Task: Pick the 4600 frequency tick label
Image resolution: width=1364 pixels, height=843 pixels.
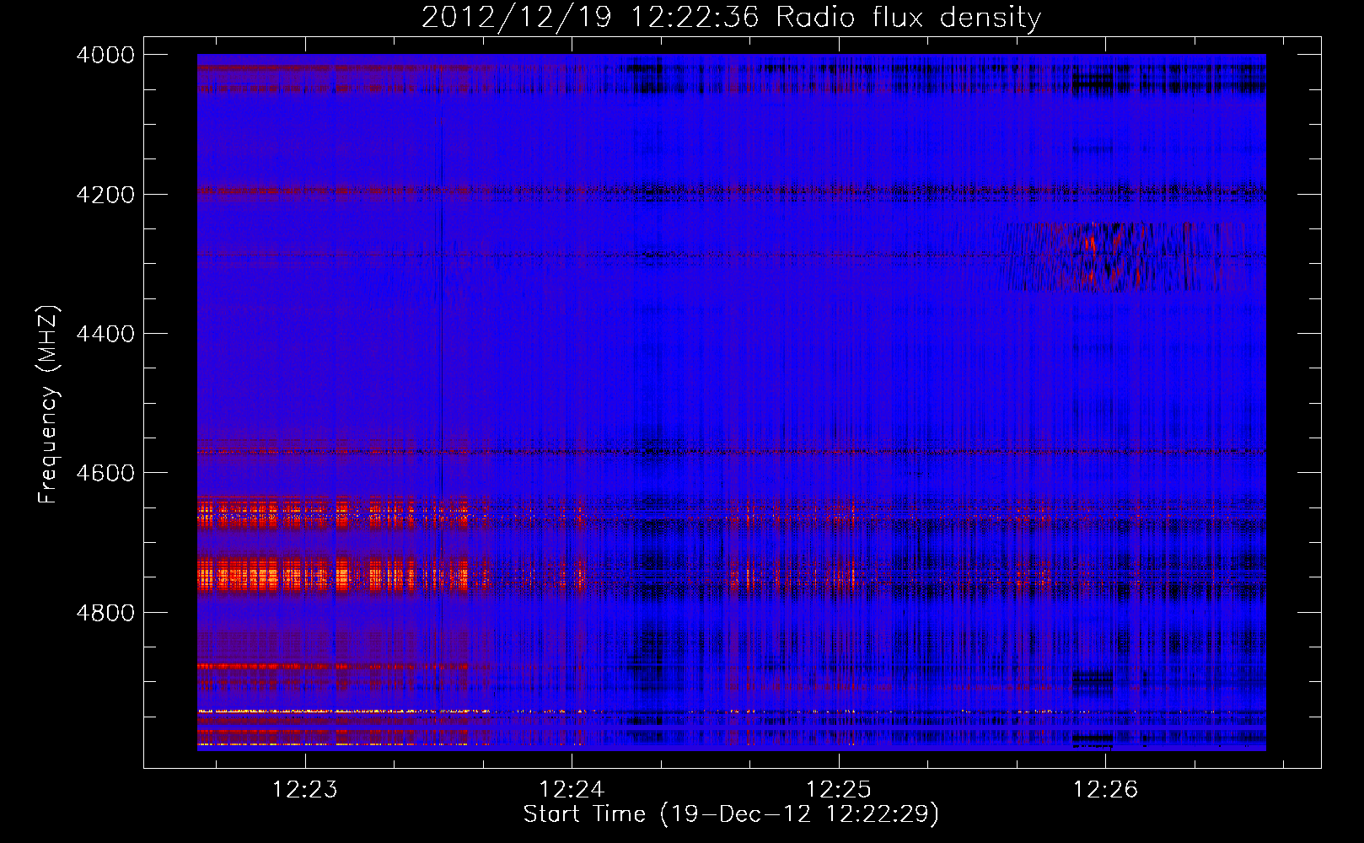Action: coord(105,473)
